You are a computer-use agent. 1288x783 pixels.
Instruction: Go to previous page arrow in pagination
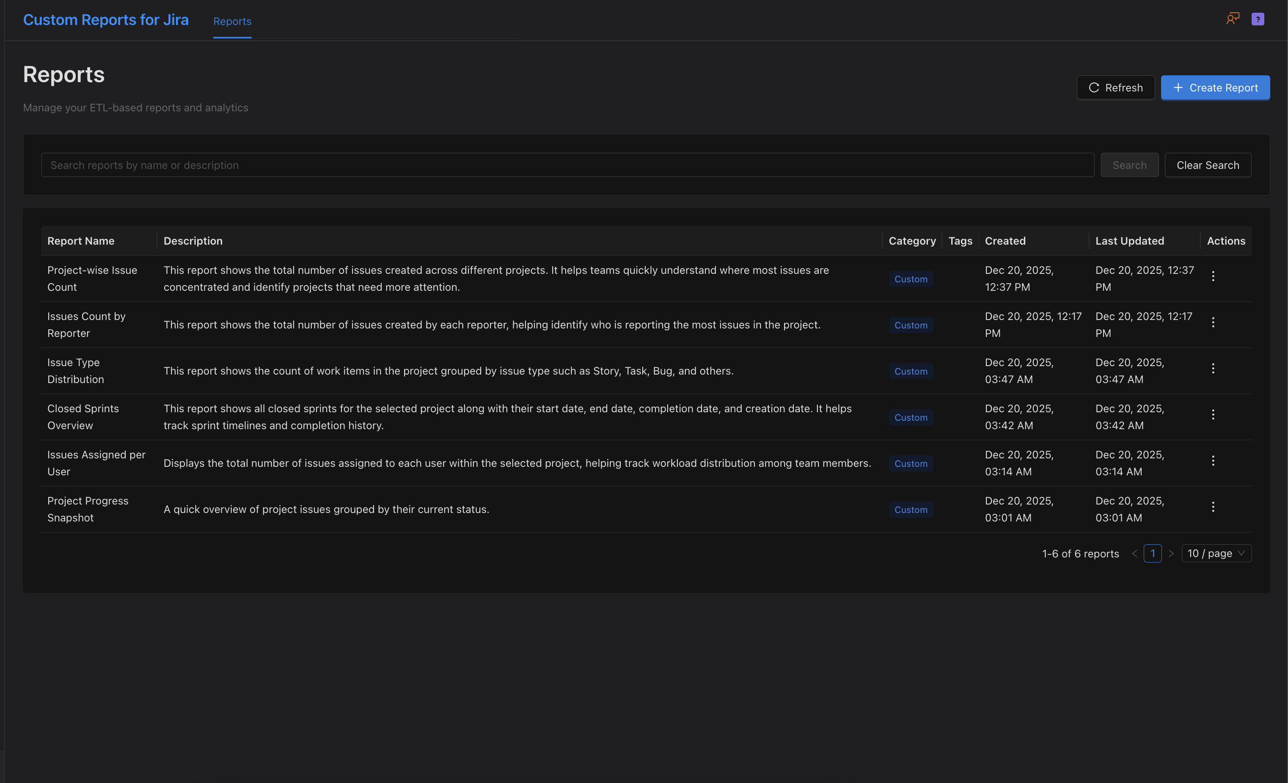1134,554
